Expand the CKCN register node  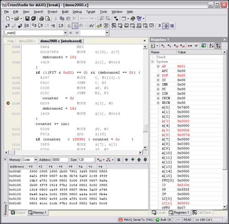pos(158,98)
